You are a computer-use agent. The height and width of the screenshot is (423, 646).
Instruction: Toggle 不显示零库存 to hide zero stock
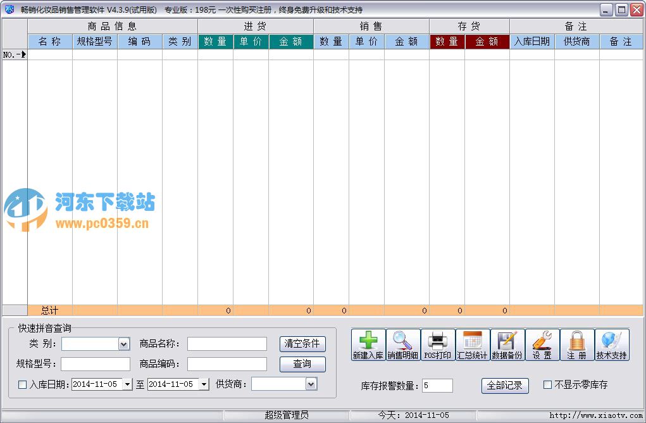tap(547, 384)
